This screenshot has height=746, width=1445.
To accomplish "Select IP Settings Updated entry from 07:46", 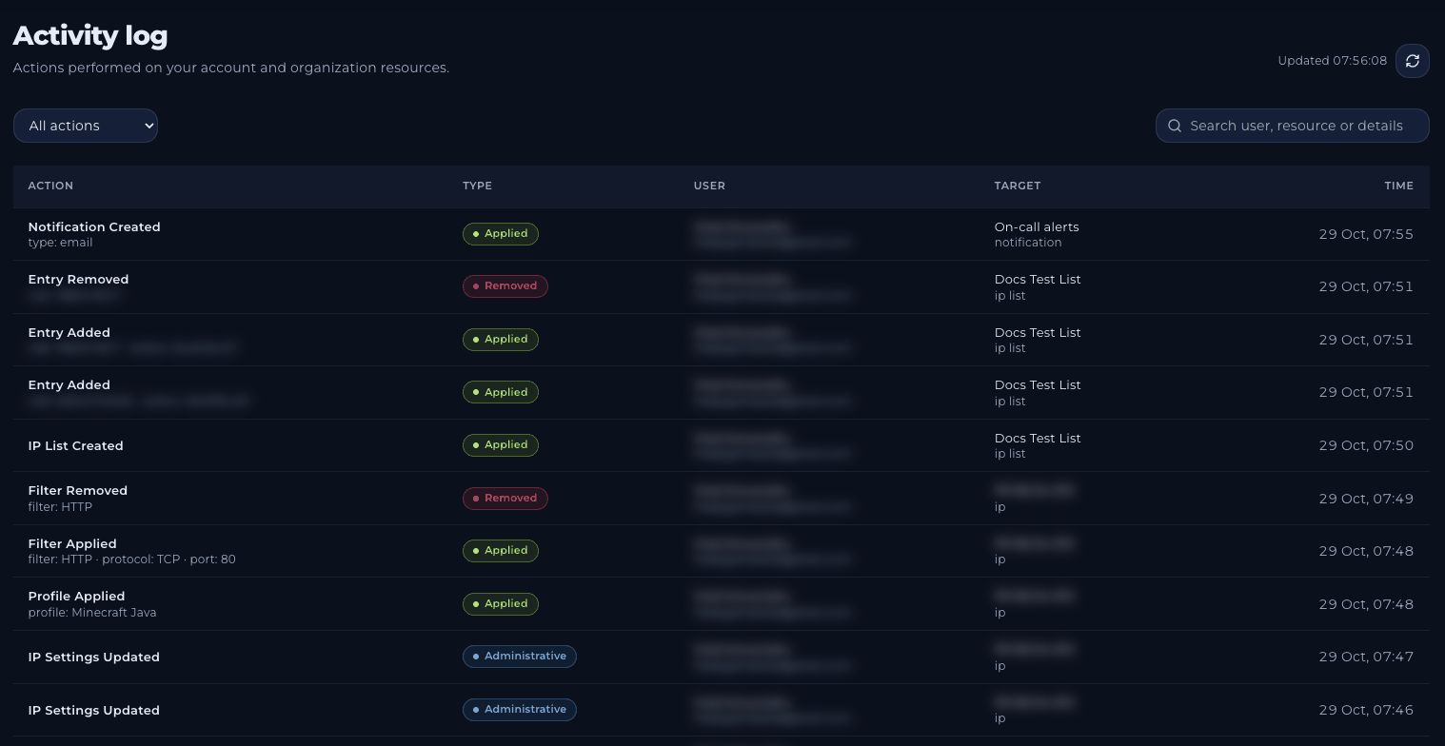I will pyautogui.click(x=94, y=710).
